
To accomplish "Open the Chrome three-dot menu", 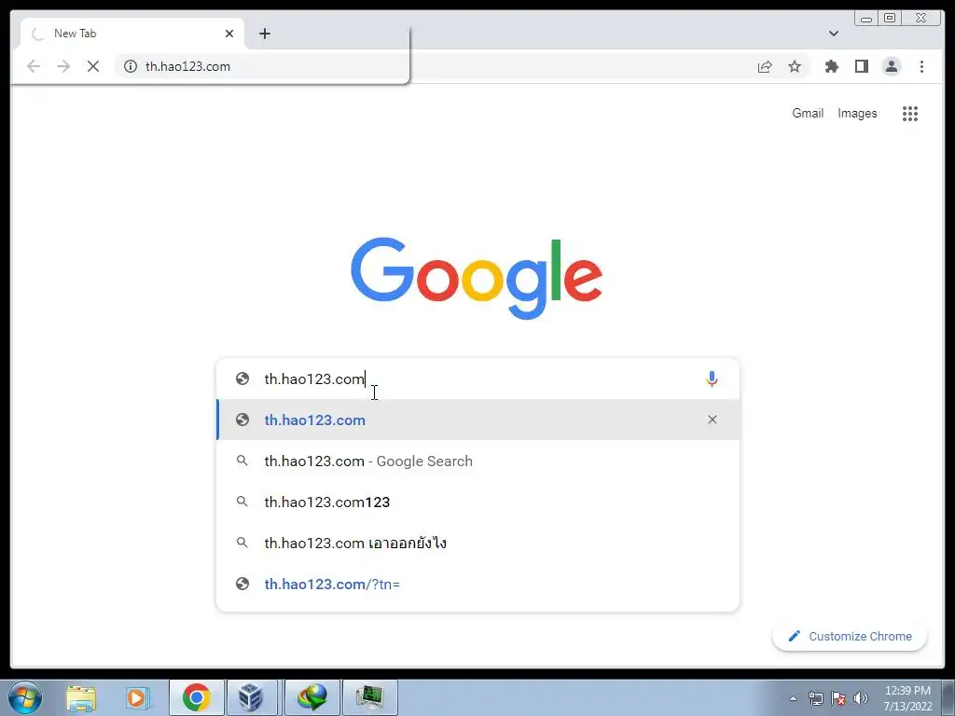I will point(921,66).
